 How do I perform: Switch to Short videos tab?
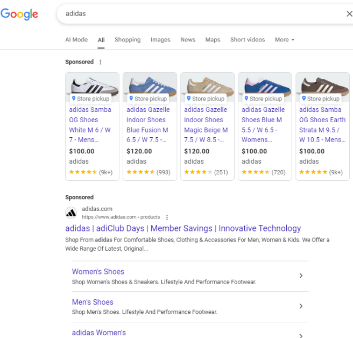tap(248, 40)
